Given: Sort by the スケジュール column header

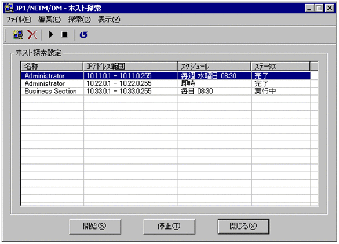Looking at the screenshot, I should 214,66.
